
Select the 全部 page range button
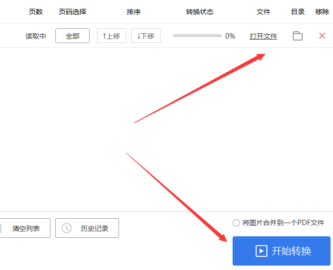coord(72,36)
